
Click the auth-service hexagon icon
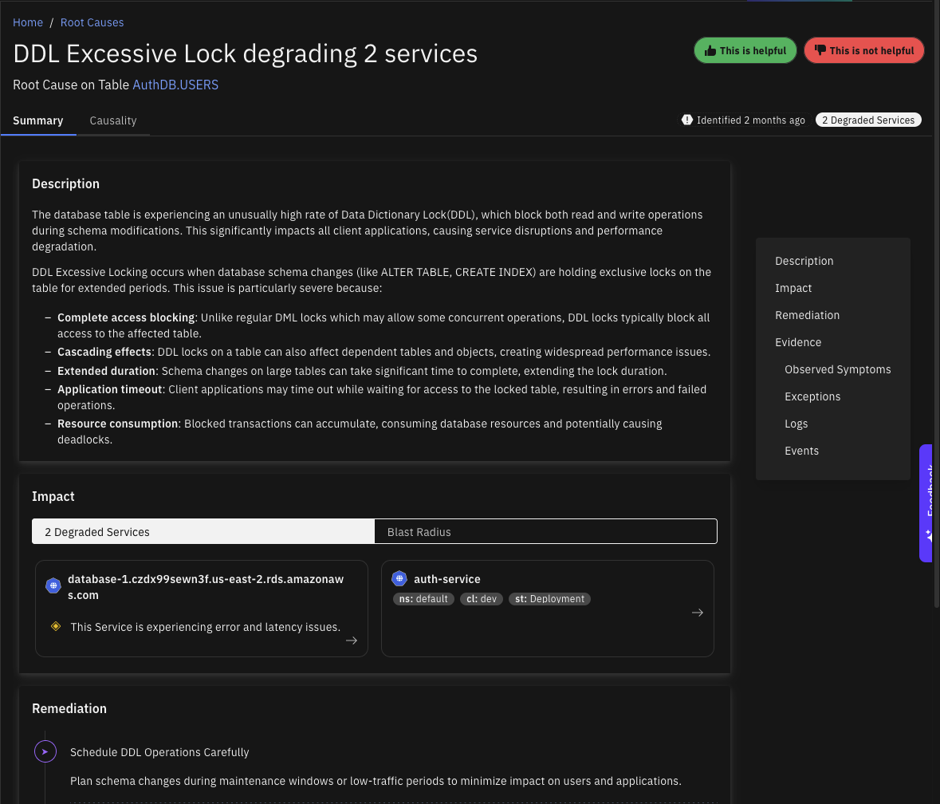[399, 579]
